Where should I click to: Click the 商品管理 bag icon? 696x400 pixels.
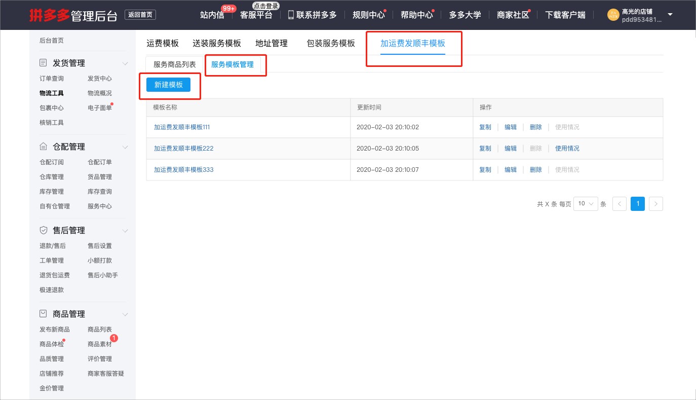(44, 314)
